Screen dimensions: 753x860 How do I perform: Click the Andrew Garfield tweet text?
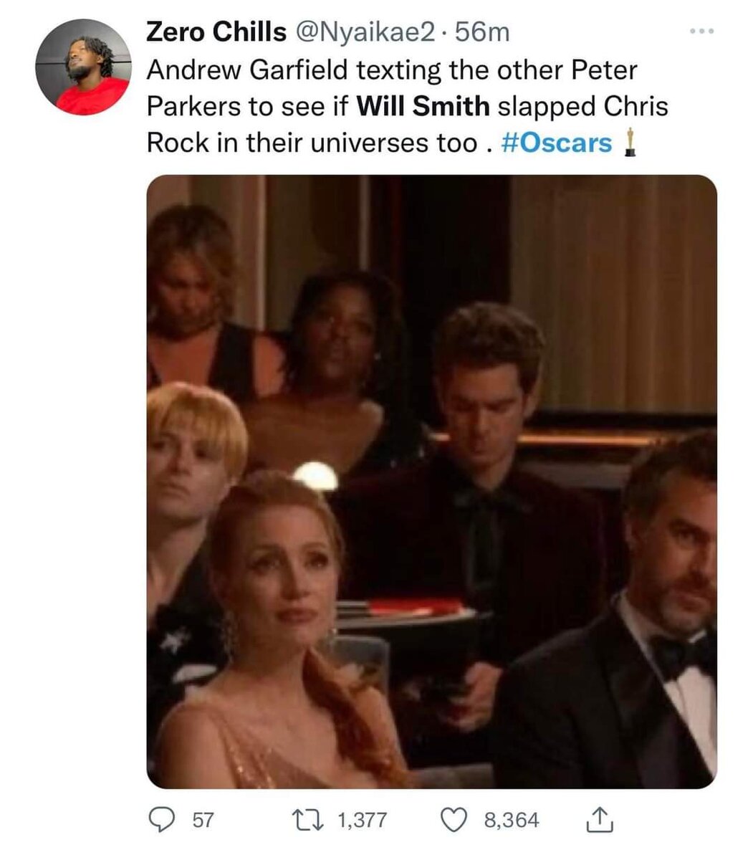(x=407, y=107)
